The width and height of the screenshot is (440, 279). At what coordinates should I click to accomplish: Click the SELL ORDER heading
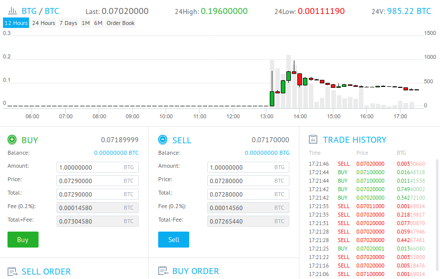pyautogui.click(x=46, y=272)
